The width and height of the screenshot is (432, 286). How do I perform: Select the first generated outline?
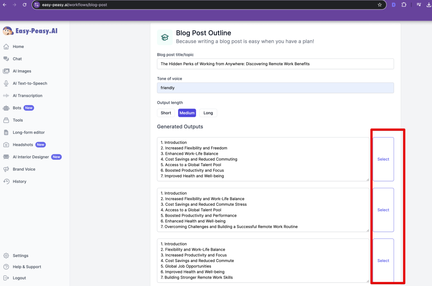click(383, 159)
